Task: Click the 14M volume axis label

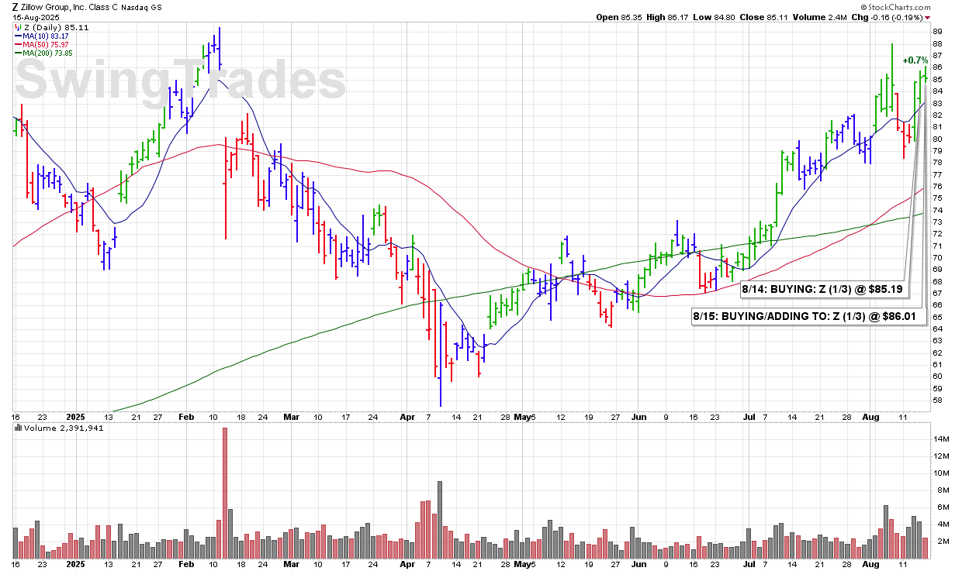Action: point(941,439)
